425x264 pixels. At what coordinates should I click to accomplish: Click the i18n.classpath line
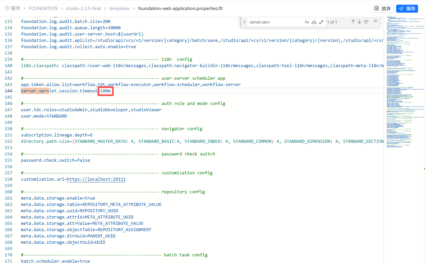pyautogui.click(x=202, y=66)
